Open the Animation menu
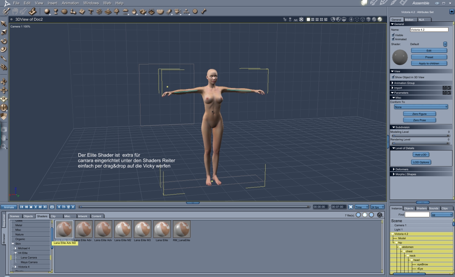Screen dimensions: 455x277 [x=70, y=3]
